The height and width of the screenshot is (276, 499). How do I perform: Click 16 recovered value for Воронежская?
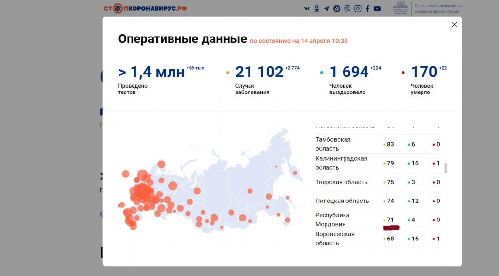pos(415,239)
